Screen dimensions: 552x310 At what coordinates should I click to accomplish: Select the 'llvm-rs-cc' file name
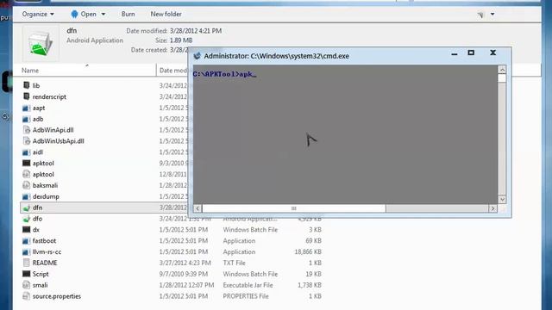(47, 252)
